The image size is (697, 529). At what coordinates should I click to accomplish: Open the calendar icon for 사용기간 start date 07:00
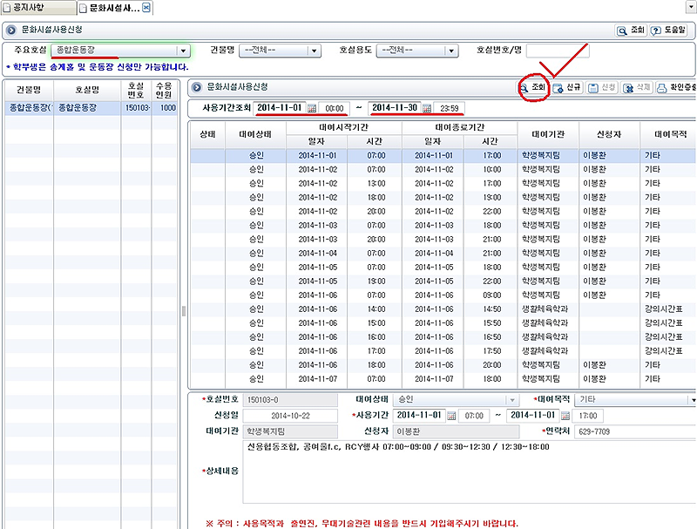tap(451, 416)
